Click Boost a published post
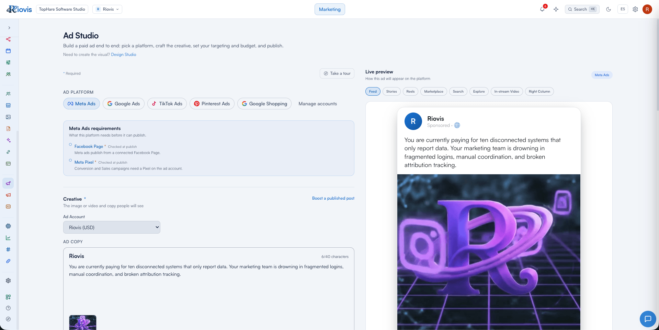This screenshot has width=659, height=330. (333, 198)
